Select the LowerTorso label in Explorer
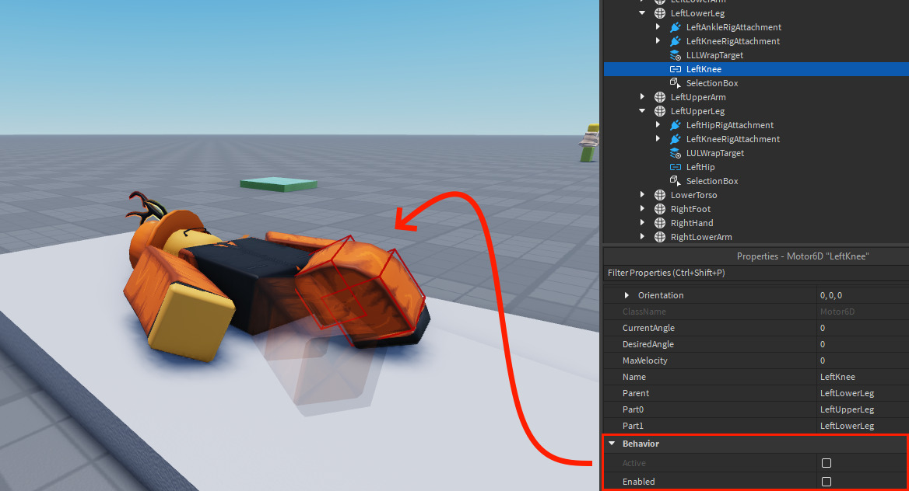This screenshot has width=909, height=491. (694, 195)
